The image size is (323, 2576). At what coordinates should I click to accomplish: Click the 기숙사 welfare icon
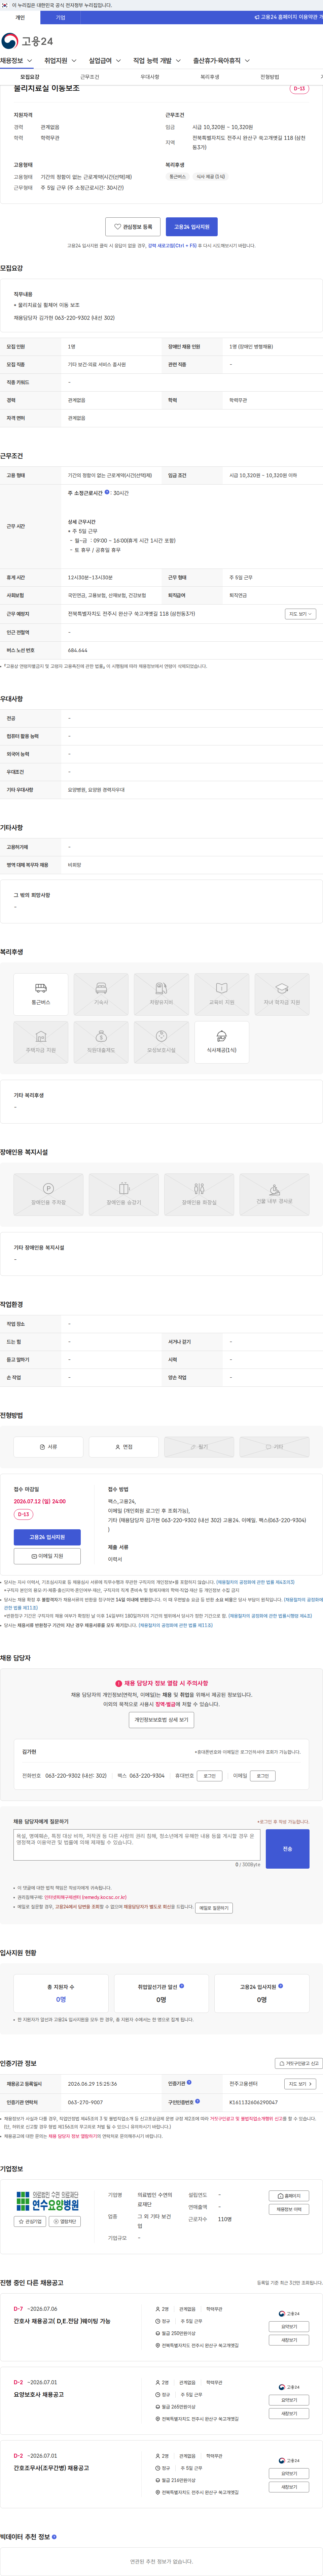pos(101,994)
